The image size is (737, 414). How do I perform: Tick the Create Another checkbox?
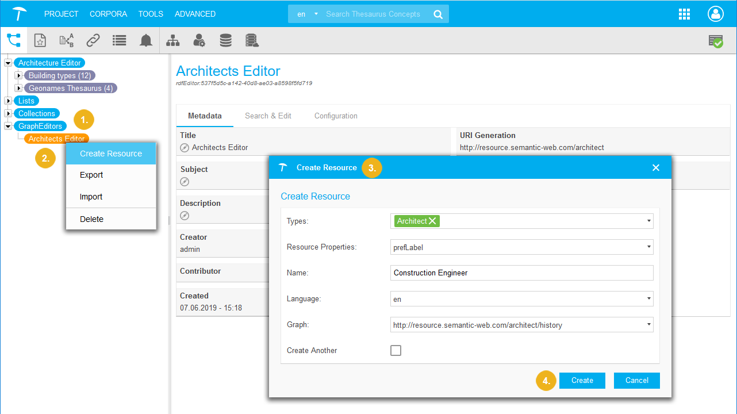point(396,350)
